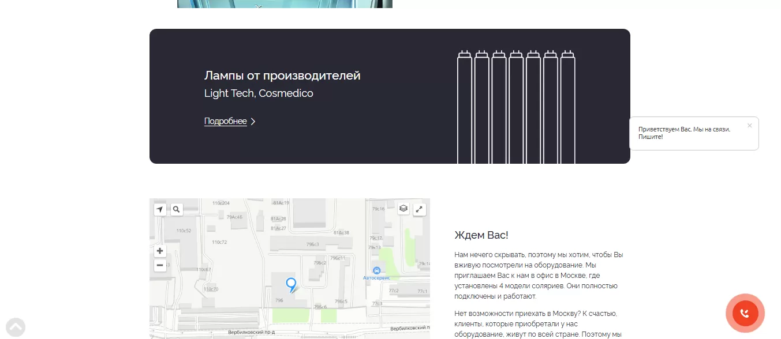
Task: Zoom out on the map
Action: [x=160, y=265]
